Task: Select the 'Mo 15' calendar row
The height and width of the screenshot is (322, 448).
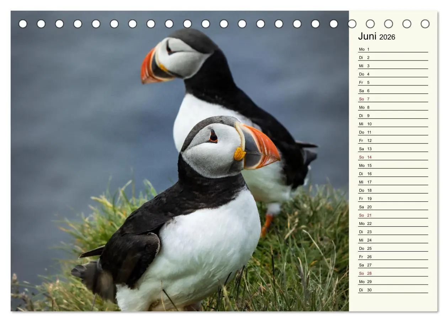Action: click(393, 165)
